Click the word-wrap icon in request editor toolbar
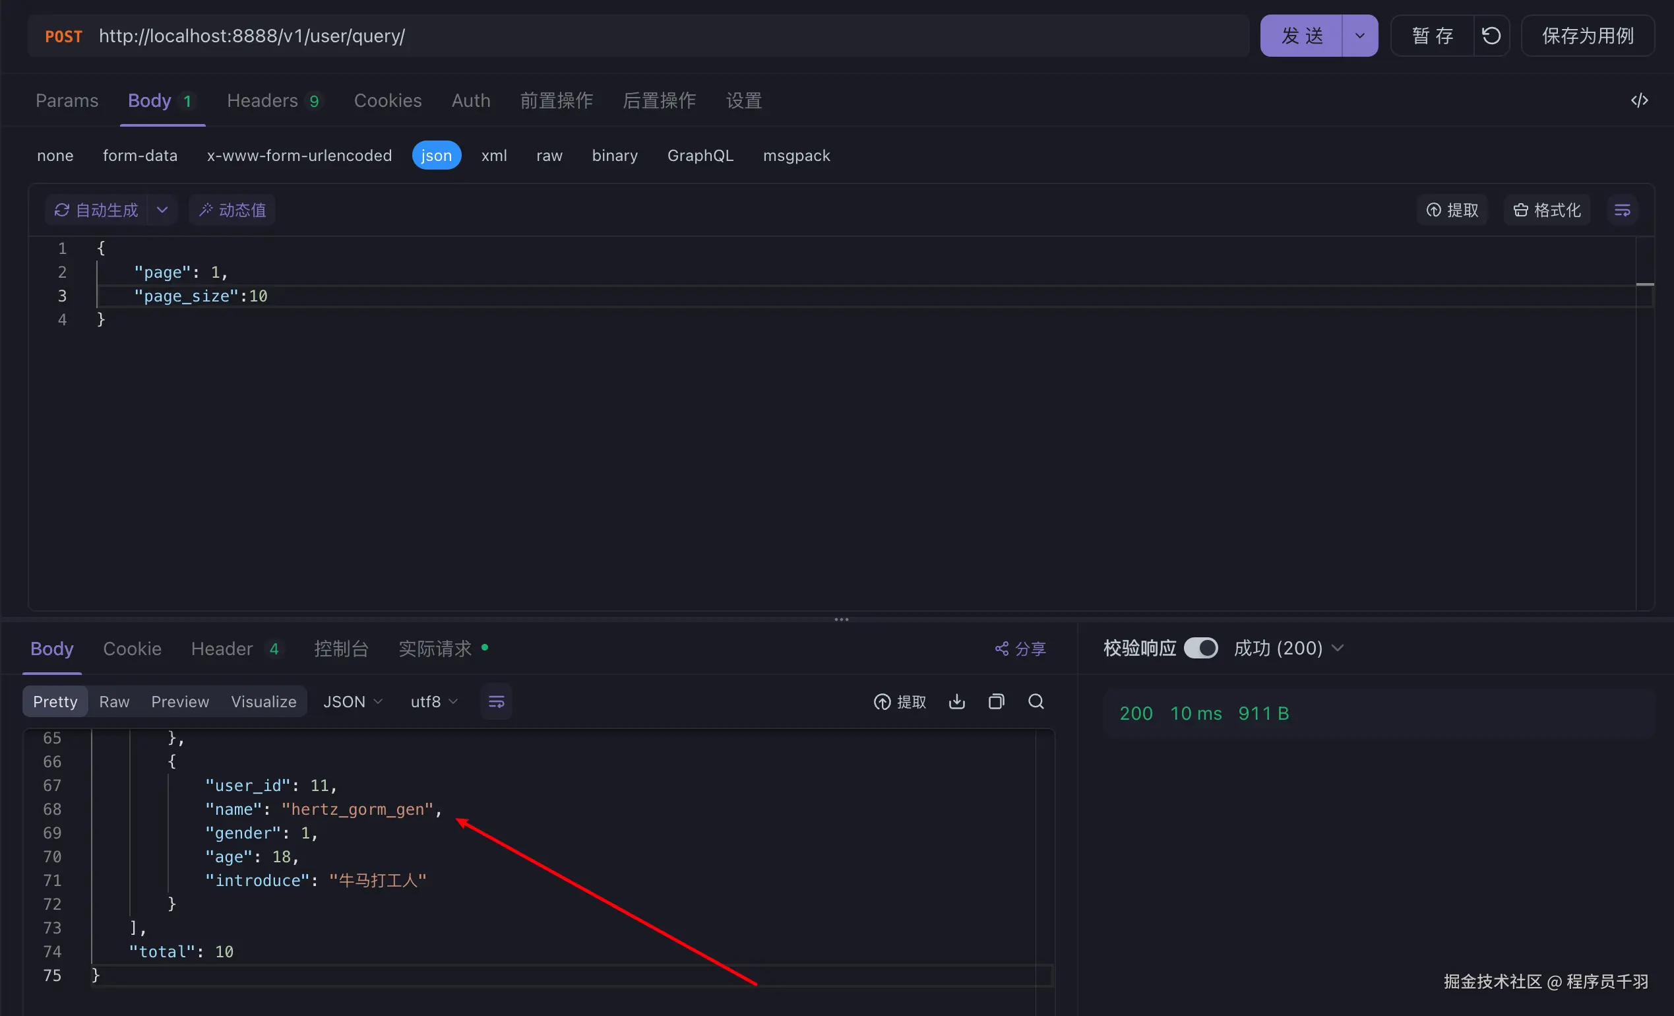 tap(1623, 210)
